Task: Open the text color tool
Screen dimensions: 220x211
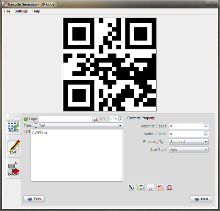Action: 141,188
